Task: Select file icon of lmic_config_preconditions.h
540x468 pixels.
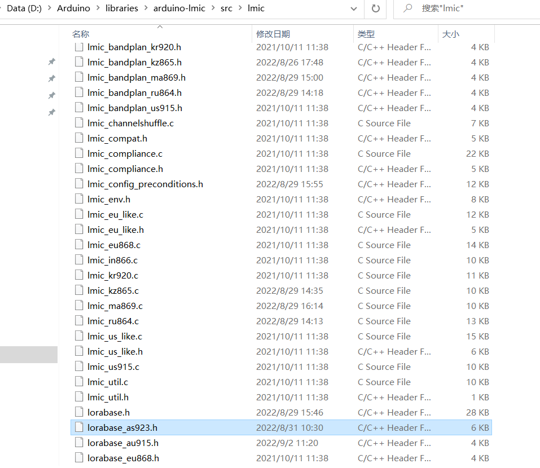Action: [x=79, y=184]
